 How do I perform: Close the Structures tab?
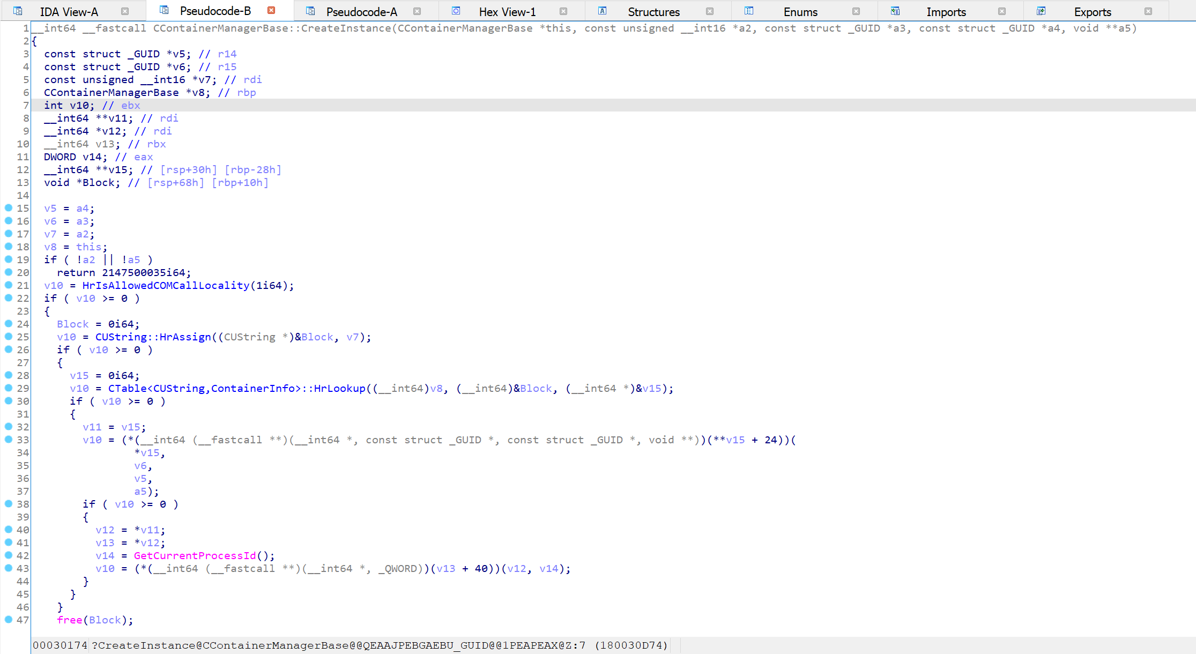pyautogui.click(x=710, y=11)
